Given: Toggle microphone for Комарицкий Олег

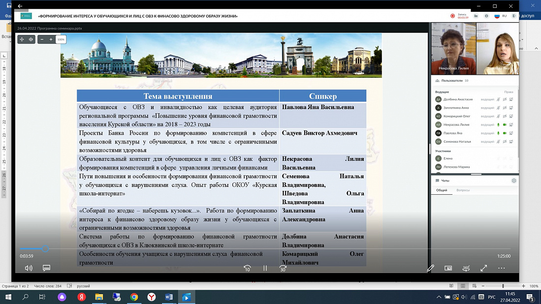Looking at the screenshot, I should tap(498, 116).
